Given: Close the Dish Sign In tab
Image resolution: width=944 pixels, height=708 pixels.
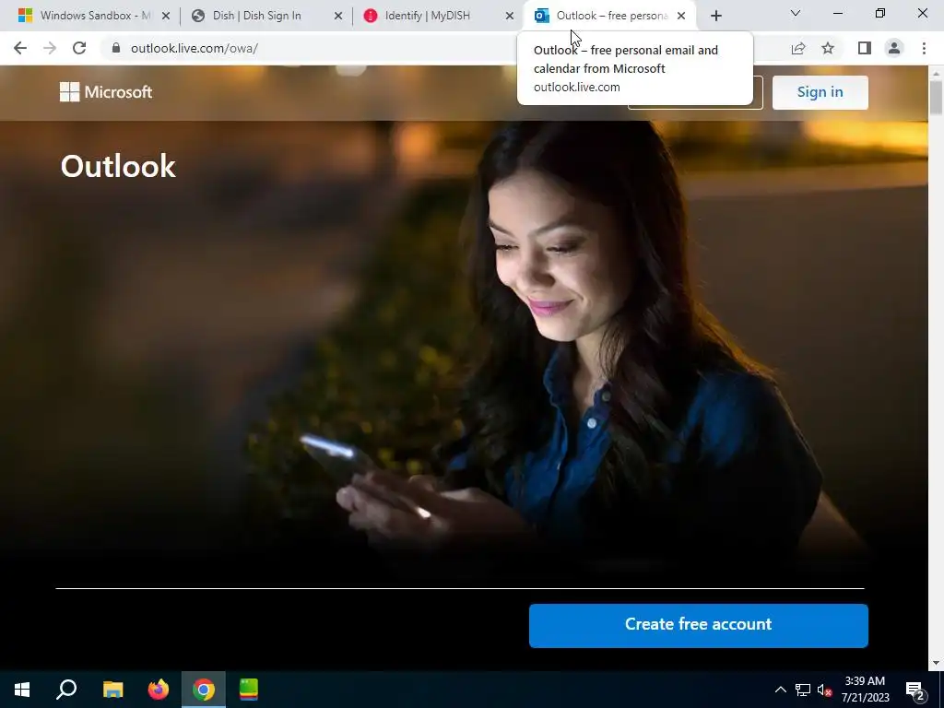Looking at the screenshot, I should (x=338, y=16).
